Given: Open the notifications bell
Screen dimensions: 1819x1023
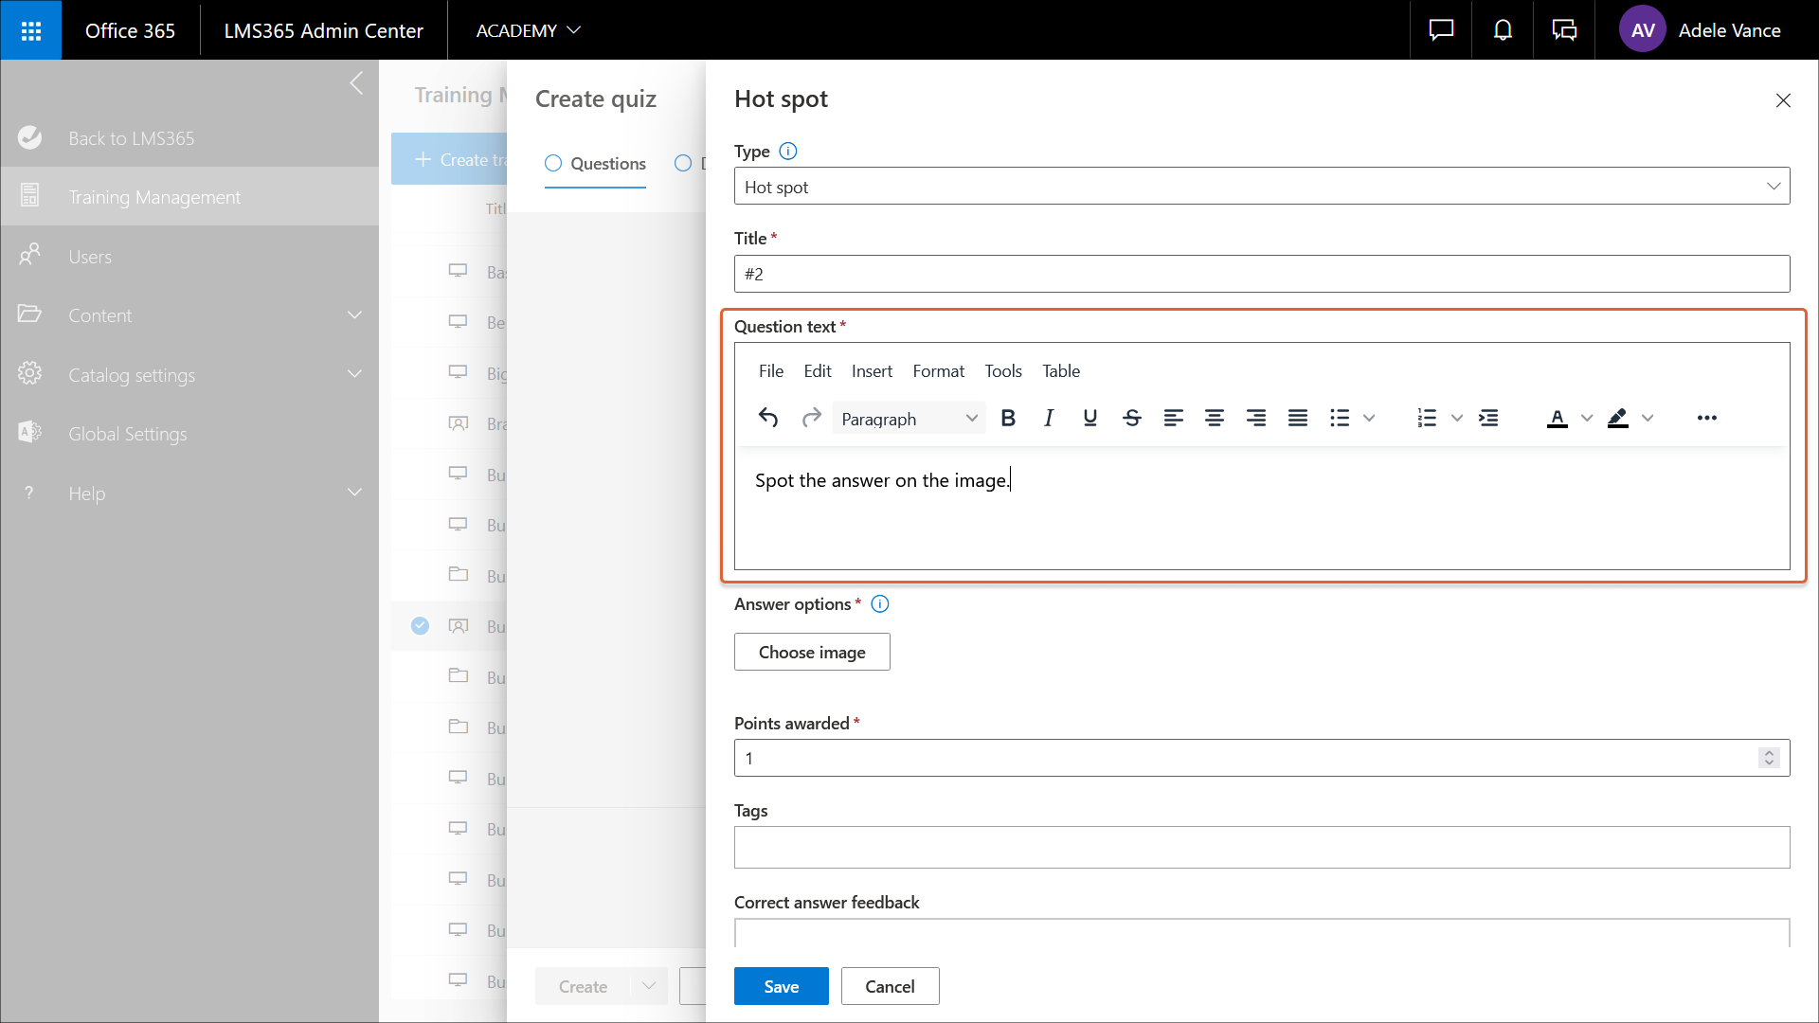Looking at the screenshot, I should click(1503, 30).
